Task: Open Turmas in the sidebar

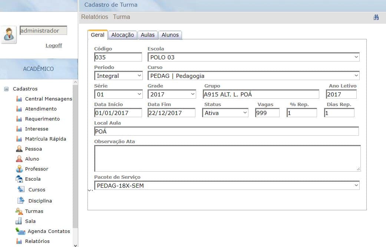Action: tap(34, 211)
